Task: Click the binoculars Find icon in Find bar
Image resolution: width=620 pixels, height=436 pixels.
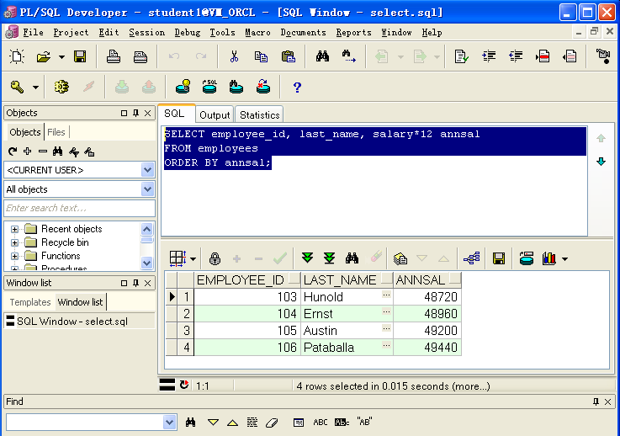Action: click(191, 423)
